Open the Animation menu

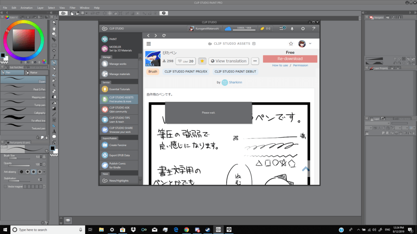pyautogui.click(x=26, y=8)
